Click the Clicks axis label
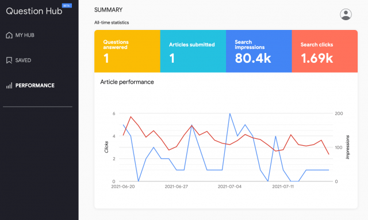Screen dimensions: 368x220 [106, 147]
